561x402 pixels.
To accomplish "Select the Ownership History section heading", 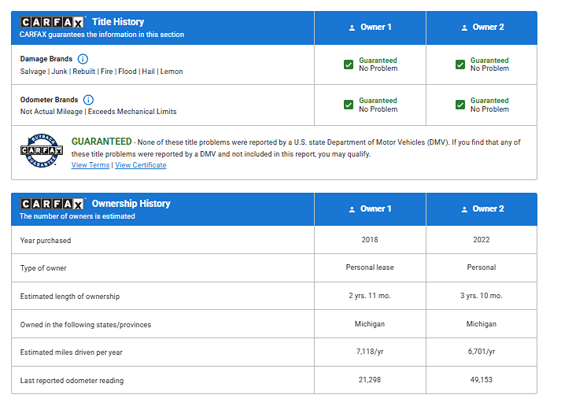I will [131, 204].
